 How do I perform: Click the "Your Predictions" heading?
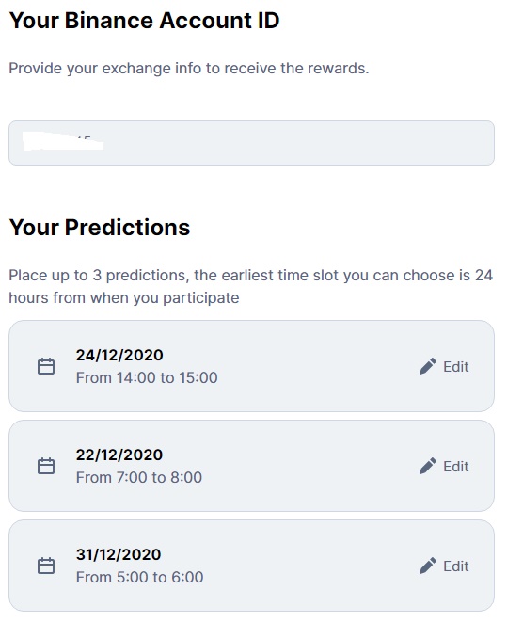100,228
